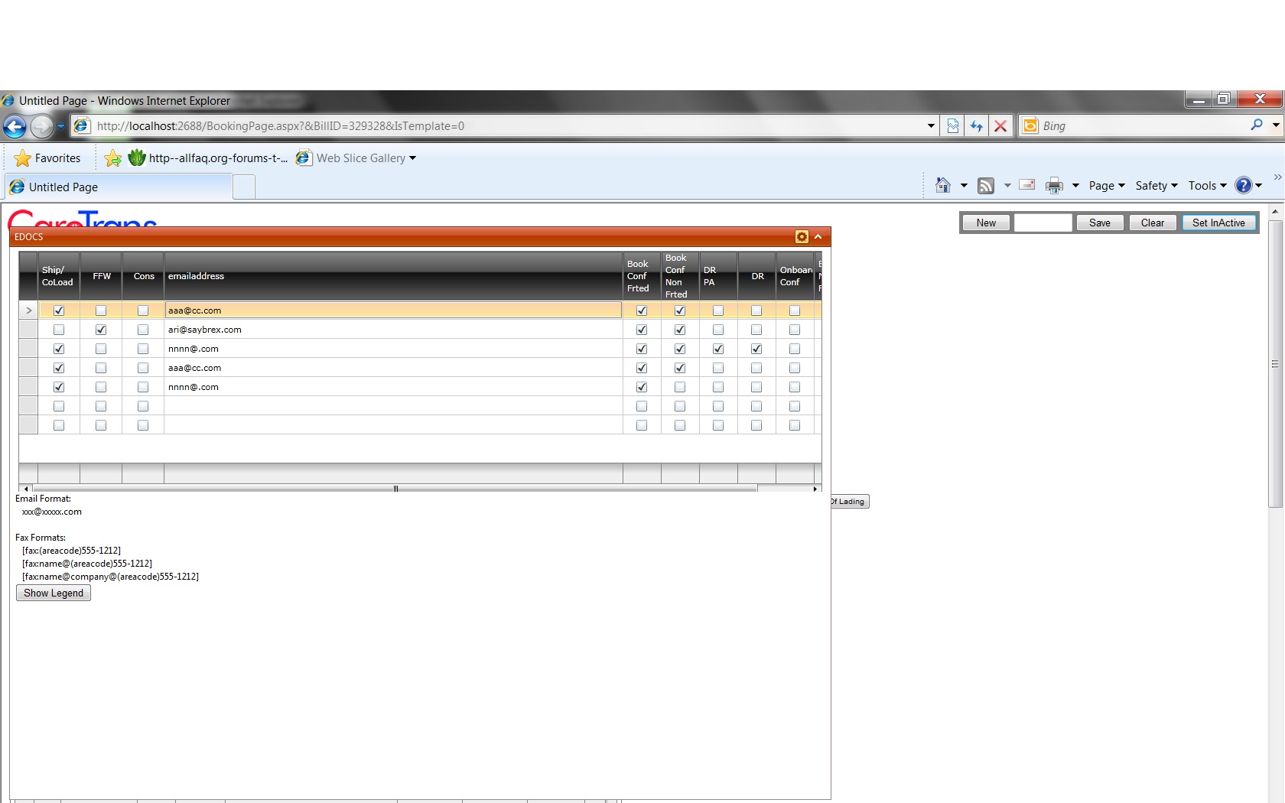Click the Show Legend button
This screenshot has height=803, width=1285.
pyautogui.click(x=54, y=593)
